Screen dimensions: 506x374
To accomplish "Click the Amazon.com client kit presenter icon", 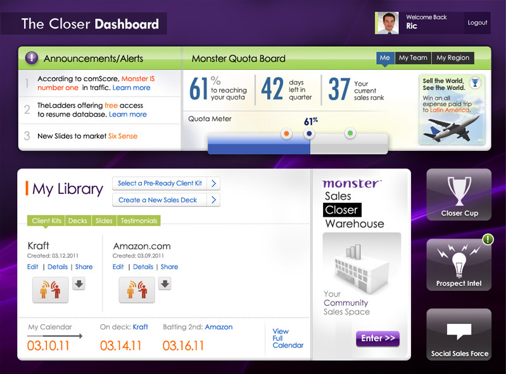I will point(137,290).
